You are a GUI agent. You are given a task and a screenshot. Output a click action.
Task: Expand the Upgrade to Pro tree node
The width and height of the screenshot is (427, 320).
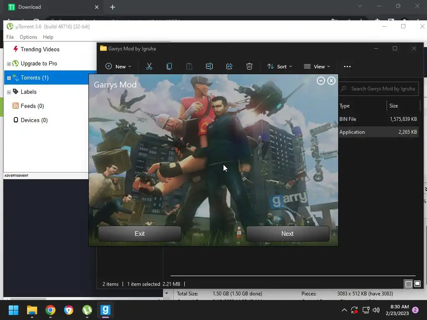[x=9, y=64]
